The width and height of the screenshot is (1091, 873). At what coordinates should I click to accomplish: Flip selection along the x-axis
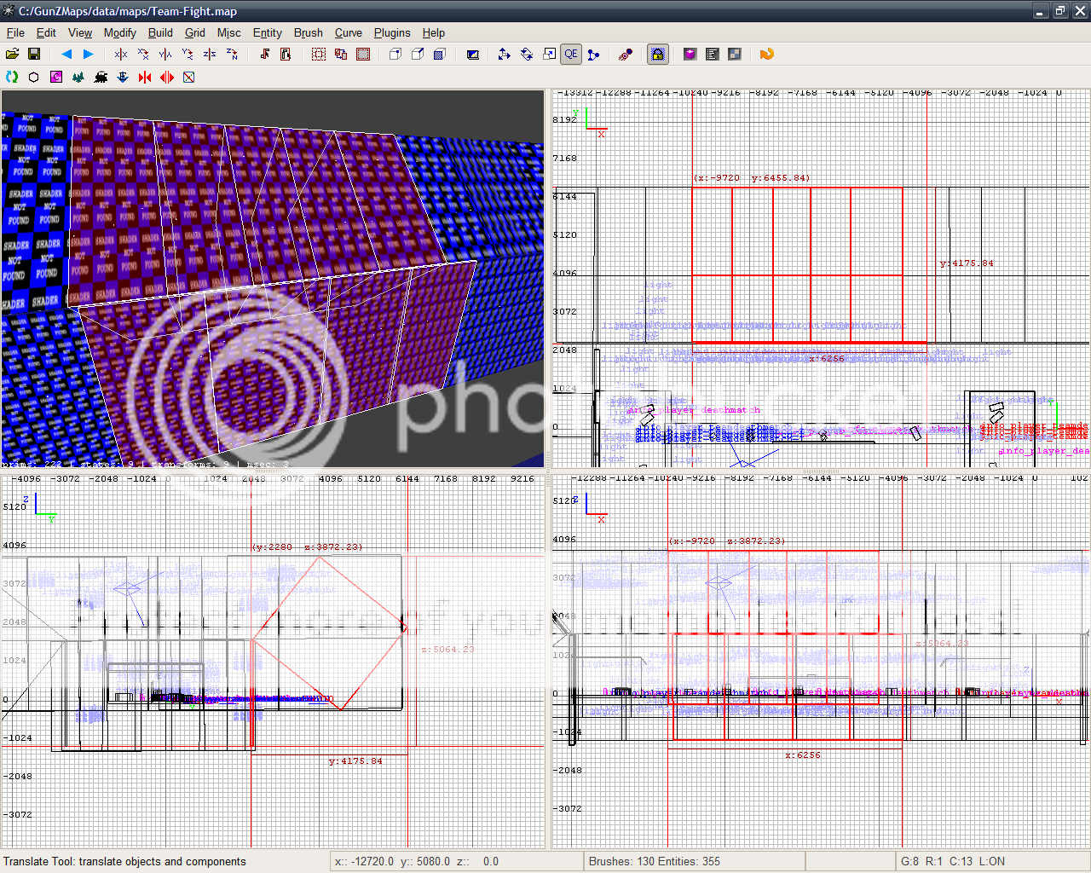click(121, 55)
